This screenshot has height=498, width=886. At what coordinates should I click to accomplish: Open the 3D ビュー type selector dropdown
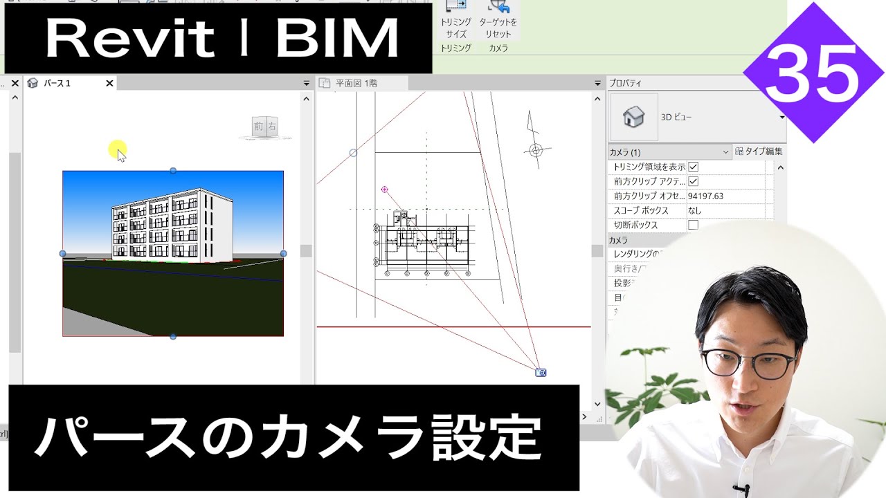[x=781, y=117]
